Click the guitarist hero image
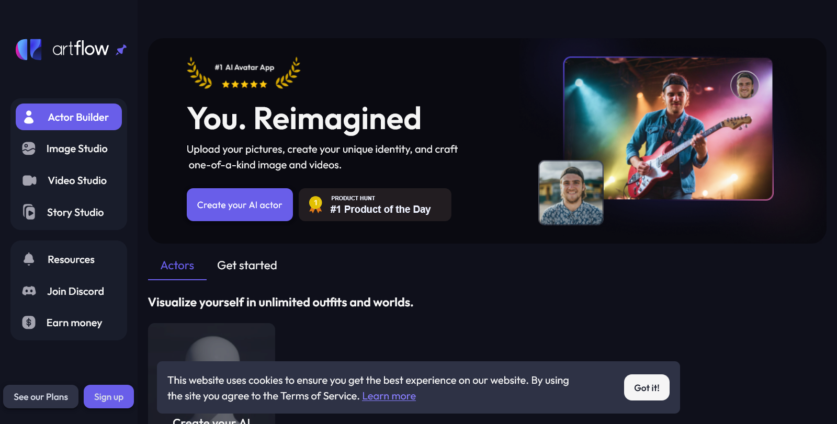 click(668, 129)
